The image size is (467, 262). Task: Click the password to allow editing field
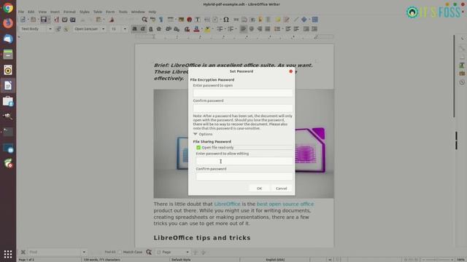click(x=244, y=161)
